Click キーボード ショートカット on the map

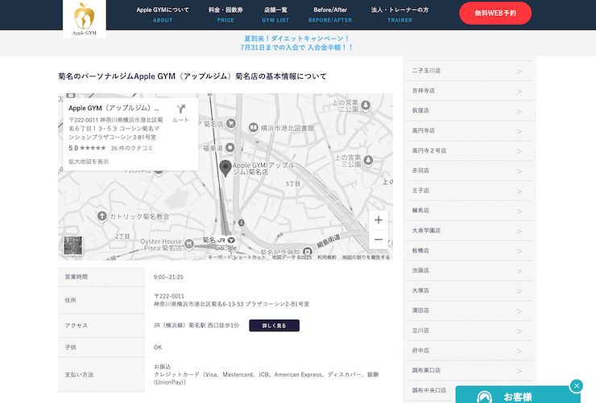[x=237, y=257]
